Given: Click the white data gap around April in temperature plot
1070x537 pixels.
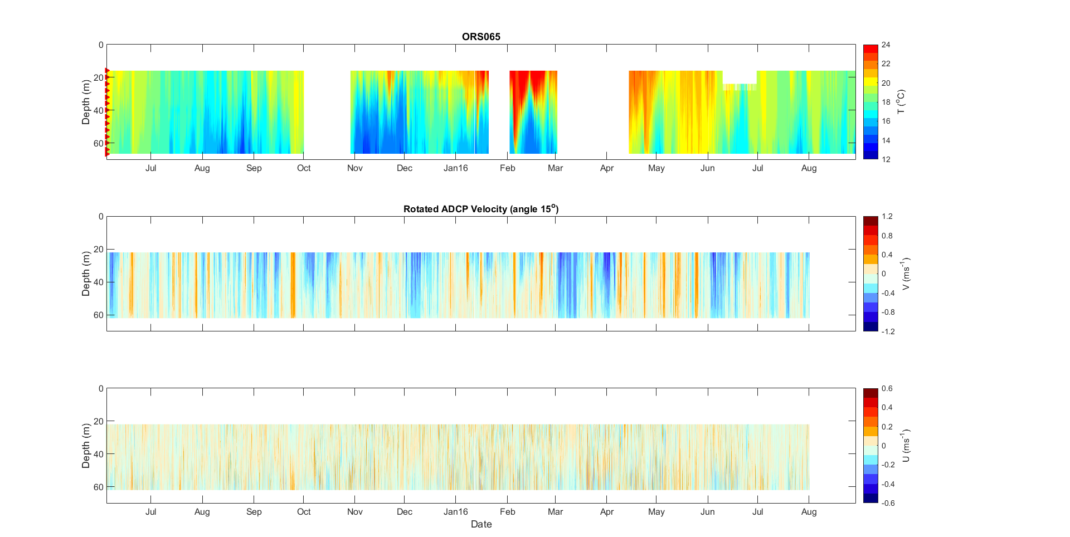Looking at the screenshot, I should tap(593, 111).
